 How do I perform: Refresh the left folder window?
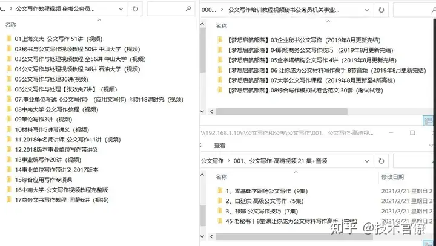pos(135,9)
